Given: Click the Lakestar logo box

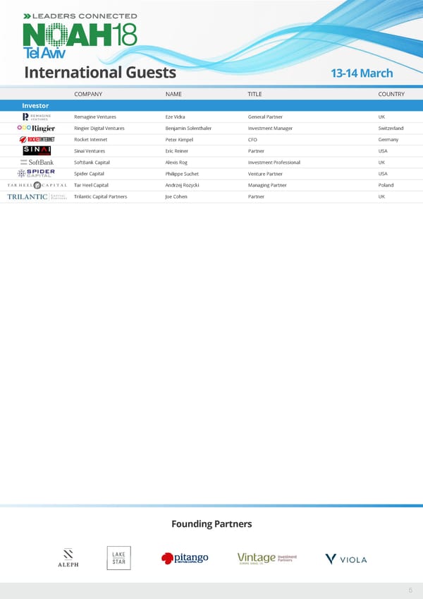Looking at the screenshot, I should (x=118, y=558).
